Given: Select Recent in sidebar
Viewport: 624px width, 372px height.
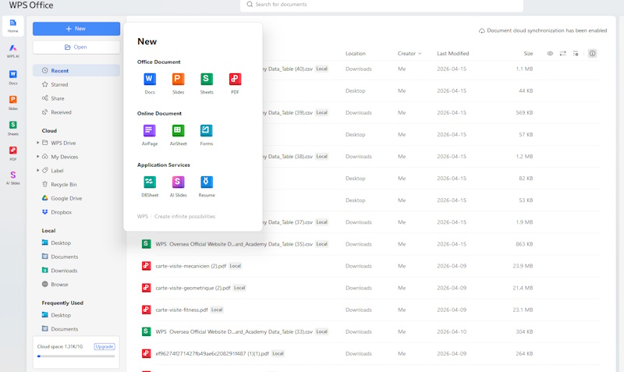Looking at the screenshot, I should pyautogui.click(x=76, y=70).
